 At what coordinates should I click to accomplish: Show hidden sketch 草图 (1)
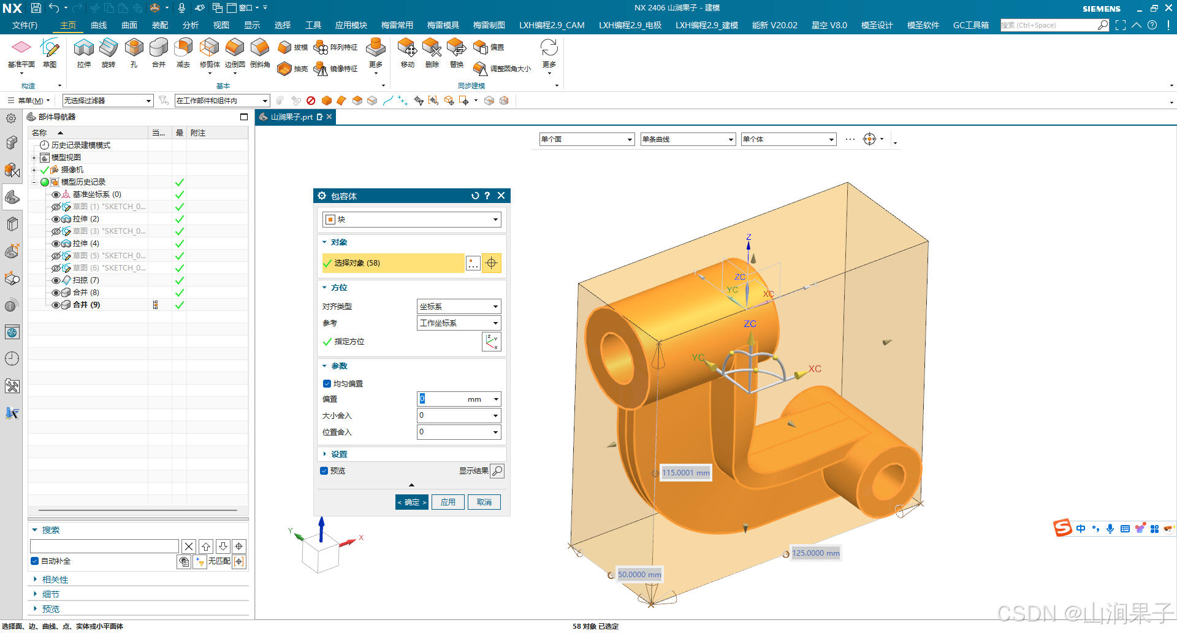(x=56, y=207)
